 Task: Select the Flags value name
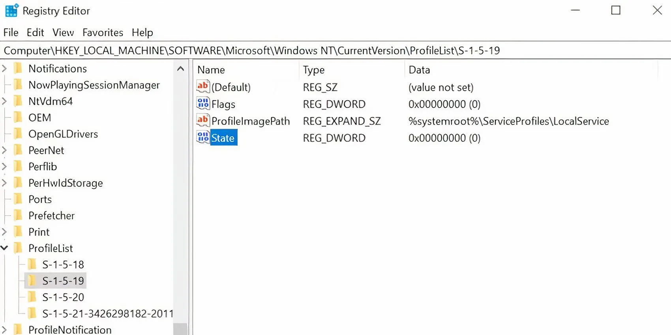(223, 104)
